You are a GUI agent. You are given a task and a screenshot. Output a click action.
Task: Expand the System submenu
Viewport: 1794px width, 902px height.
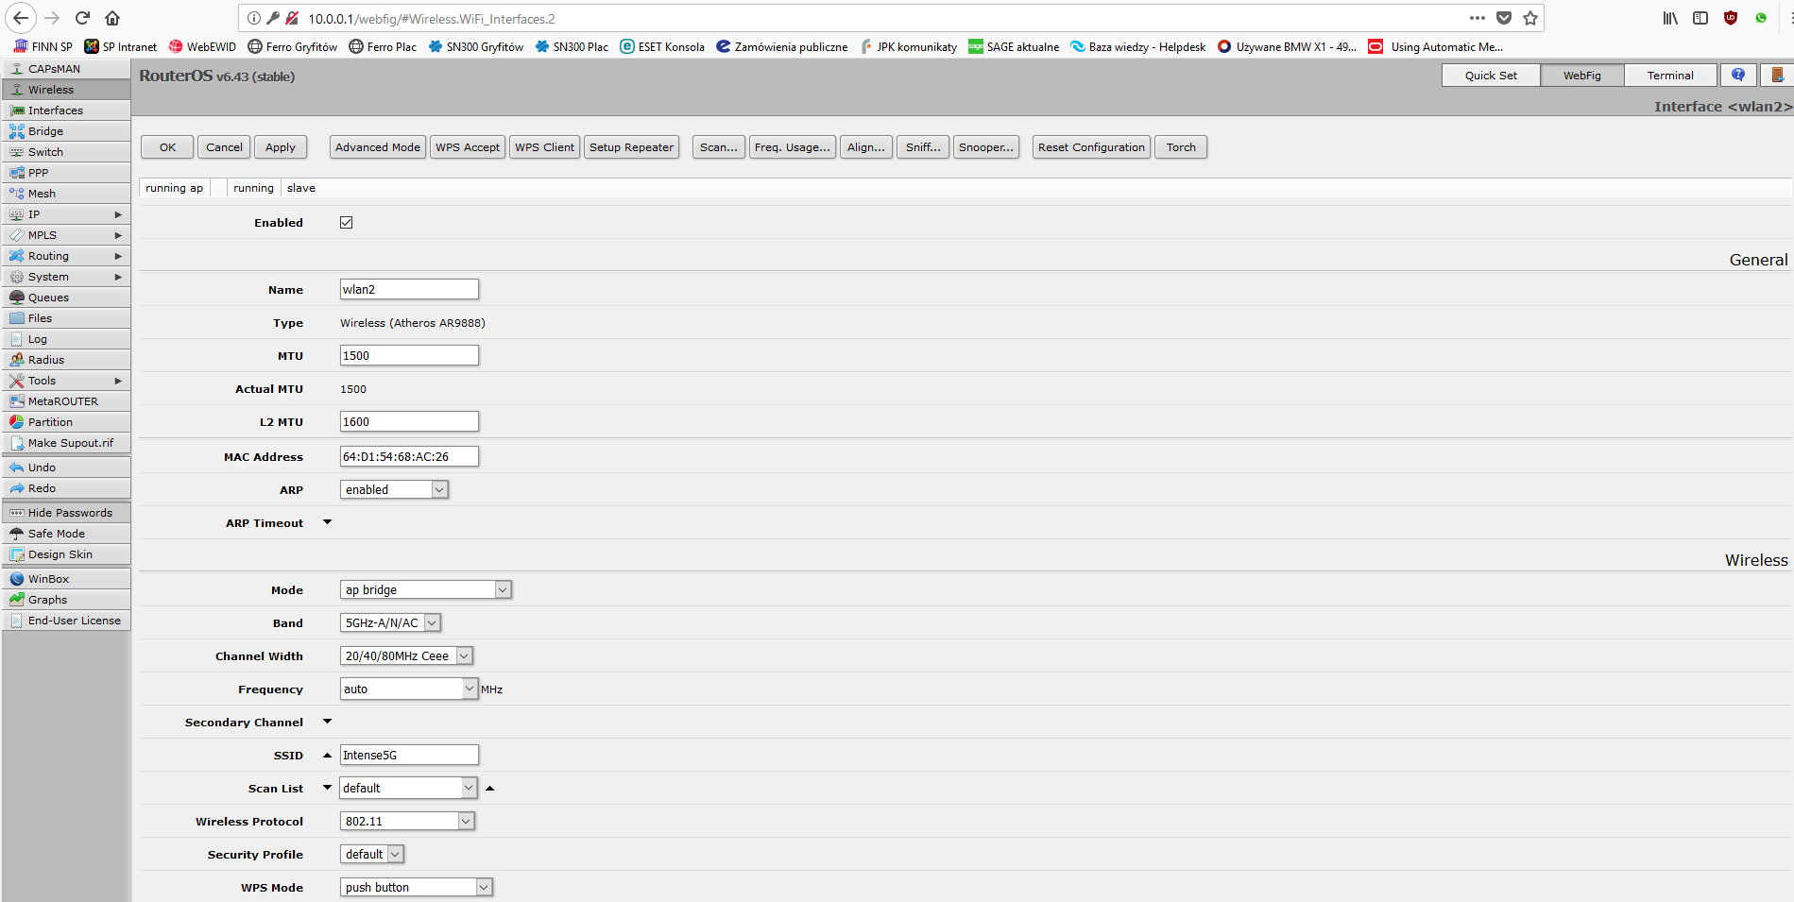[66, 277]
